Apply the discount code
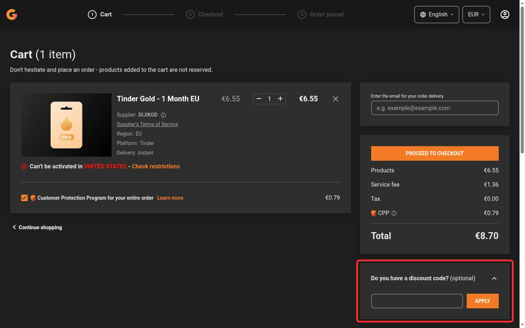The width and height of the screenshot is (525, 328). [482, 301]
